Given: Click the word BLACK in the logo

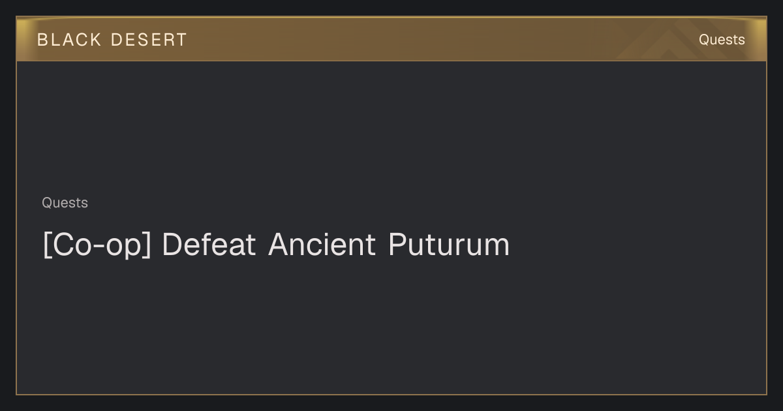Looking at the screenshot, I should (69, 40).
